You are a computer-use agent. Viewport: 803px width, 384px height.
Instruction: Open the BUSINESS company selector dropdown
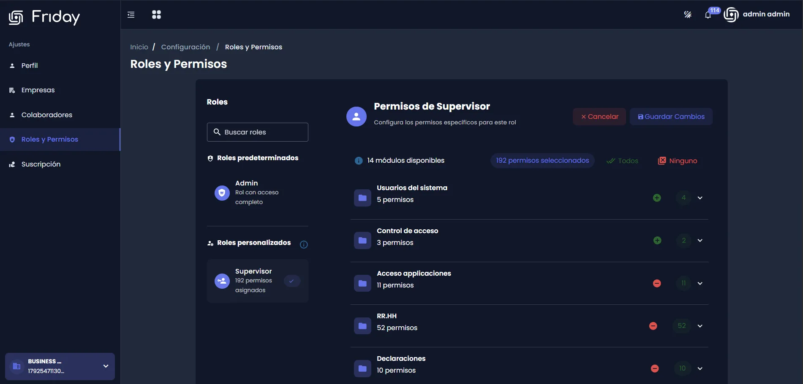[60, 366]
